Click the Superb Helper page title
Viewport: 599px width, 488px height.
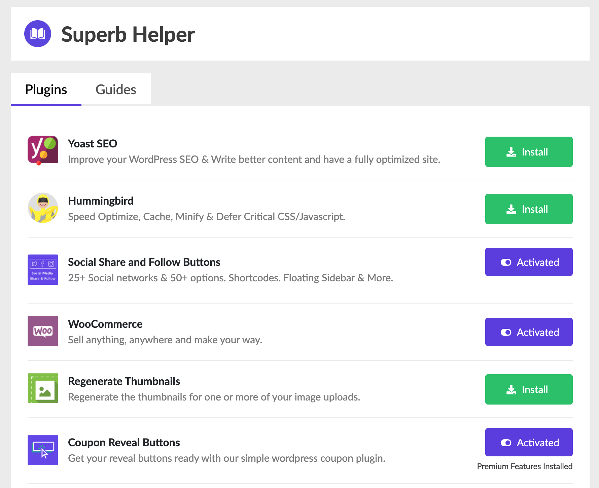point(128,34)
